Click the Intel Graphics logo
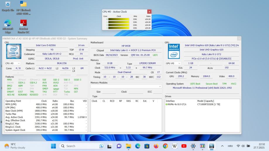This screenshot has width=269, height=151. pyautogui.click(x=174, y=51)
